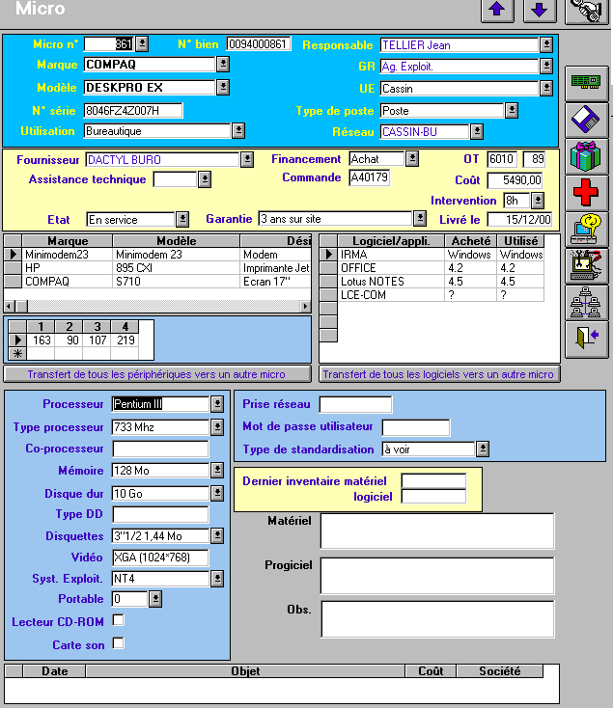613x708 pixels.
Task: Click the Commande A40179 field
Action: (x=369, y=177)
